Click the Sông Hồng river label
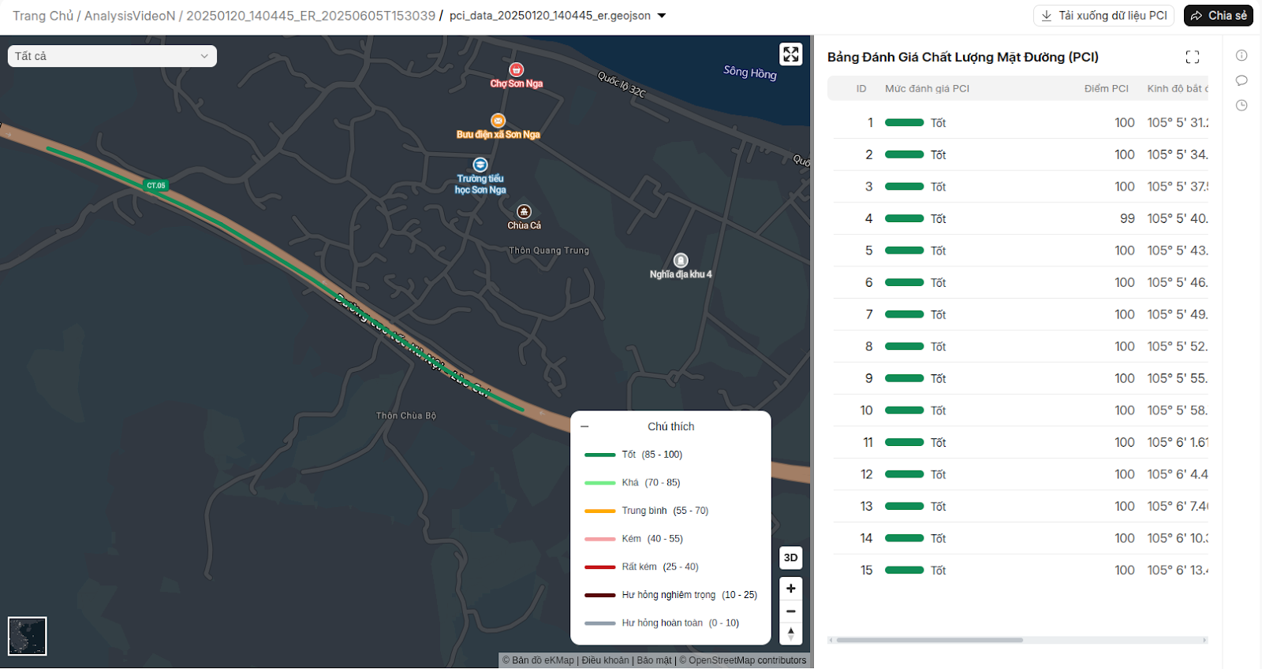 (750, 72)
